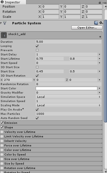Disable the 3D Start Rotation checkbox
This screenshot has width=107, height=173.
click(37, 75)
